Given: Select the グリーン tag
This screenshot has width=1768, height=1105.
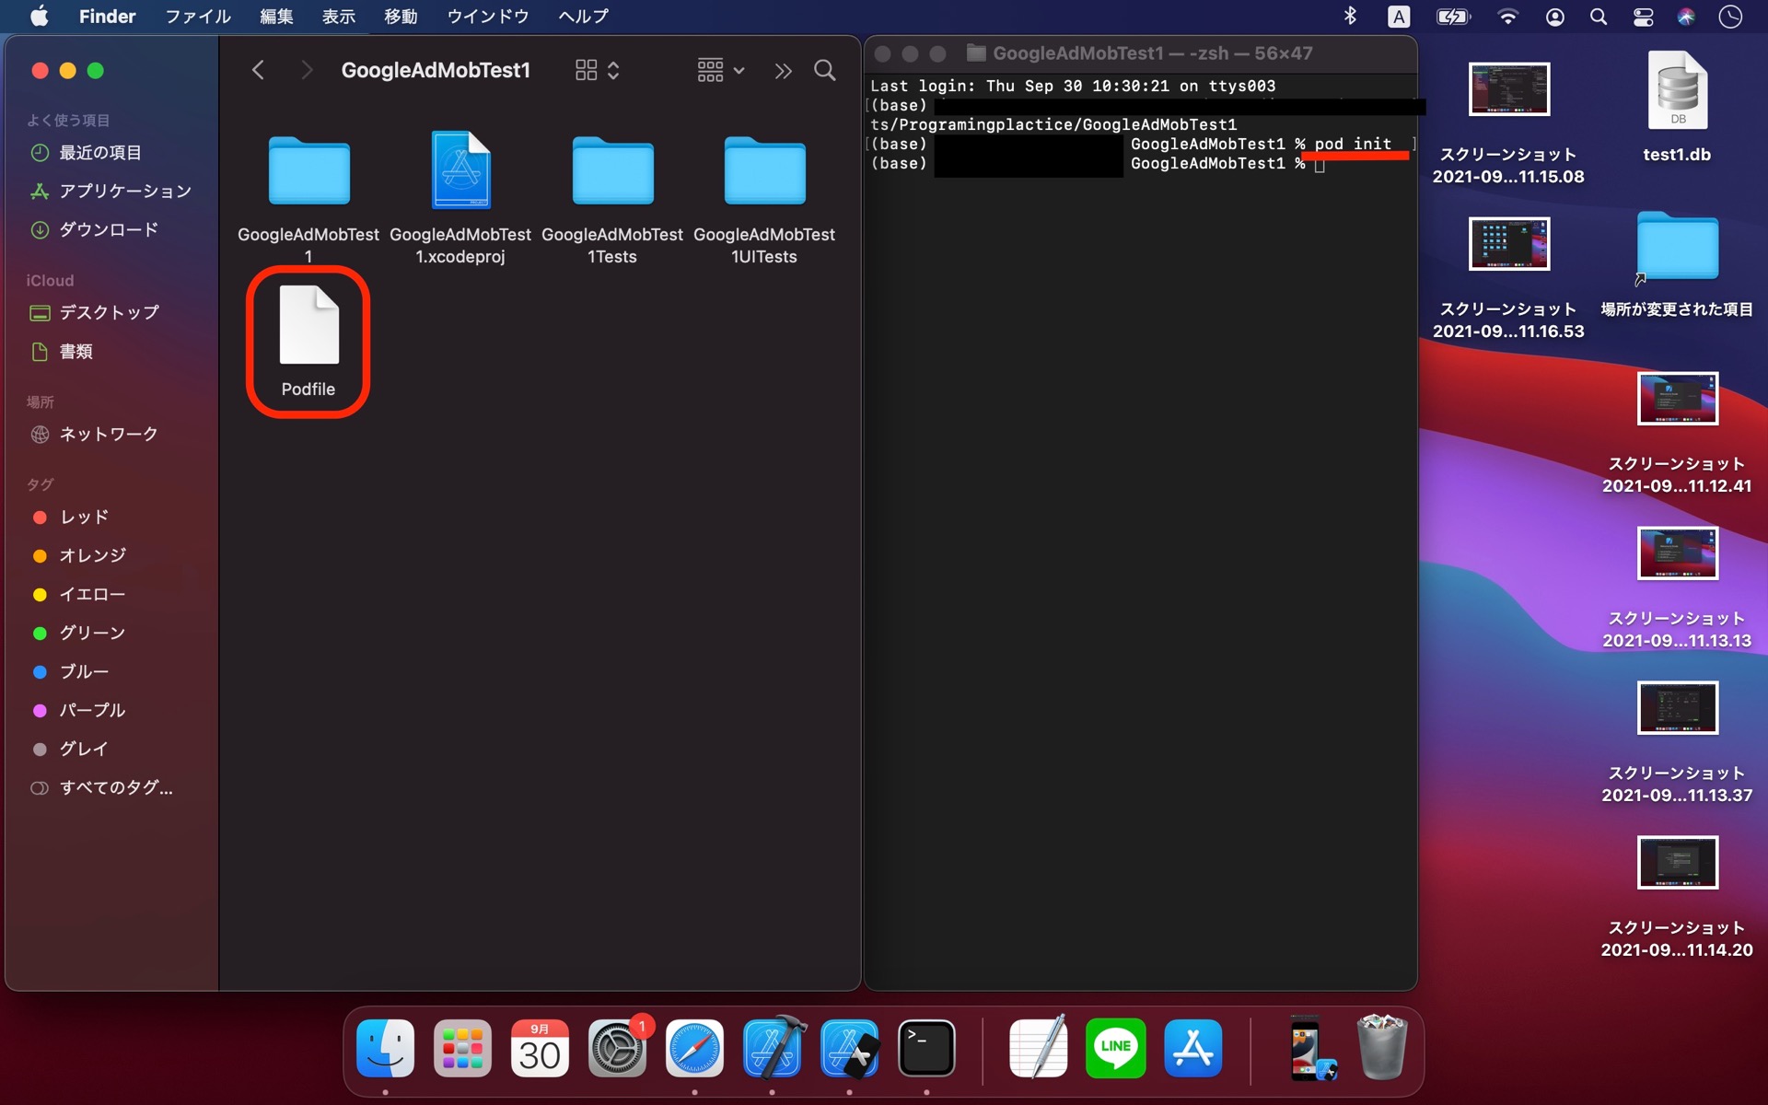Looking at the screenshot, I should point(91,634).
